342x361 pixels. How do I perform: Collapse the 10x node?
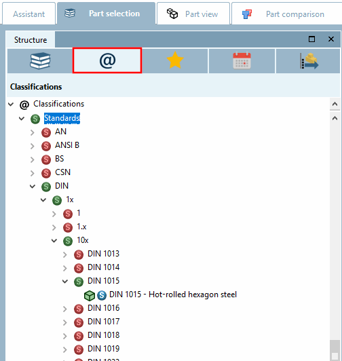54,241
